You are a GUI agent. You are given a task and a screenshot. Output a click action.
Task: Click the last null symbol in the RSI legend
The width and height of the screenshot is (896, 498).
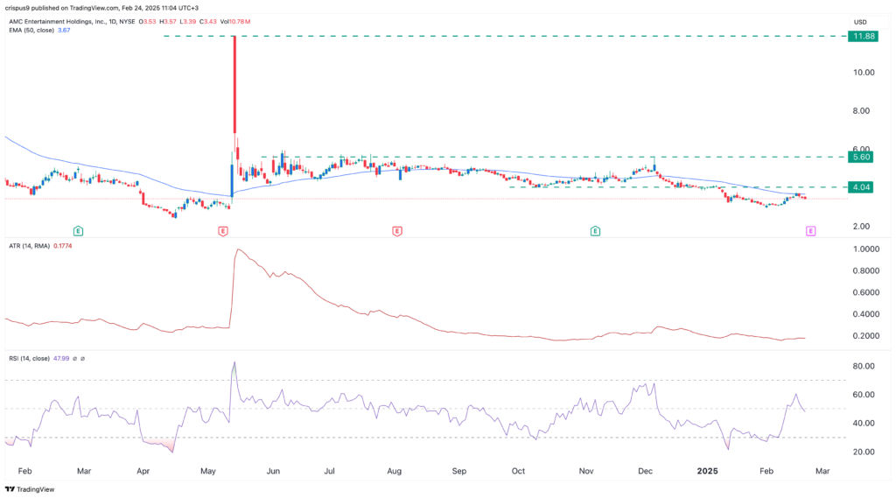(83, 359)
